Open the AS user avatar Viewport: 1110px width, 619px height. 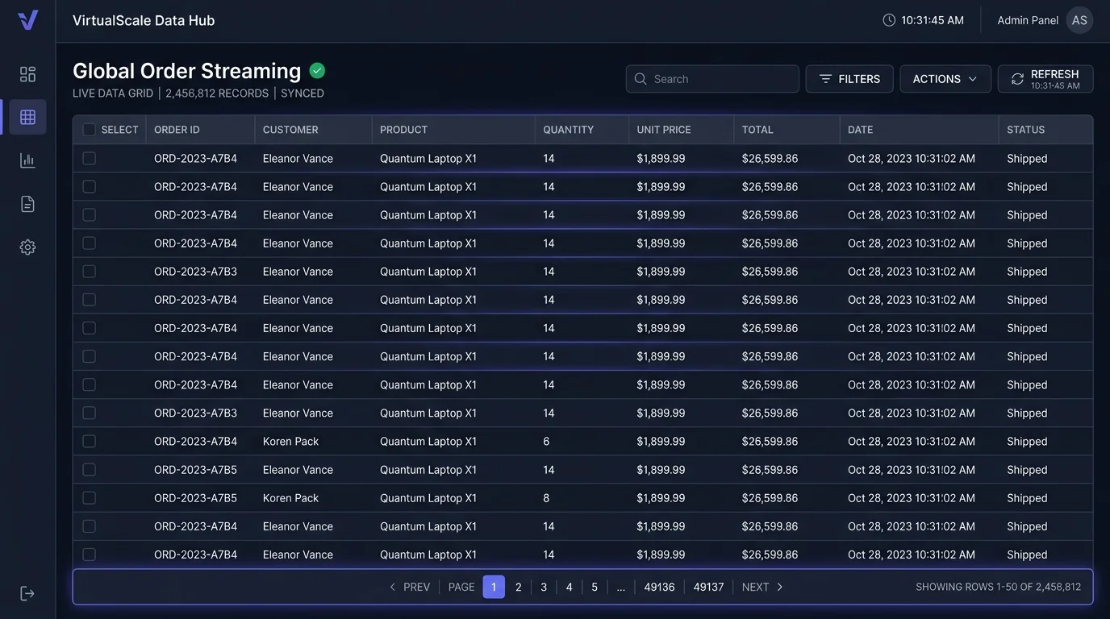[1079, 20]
